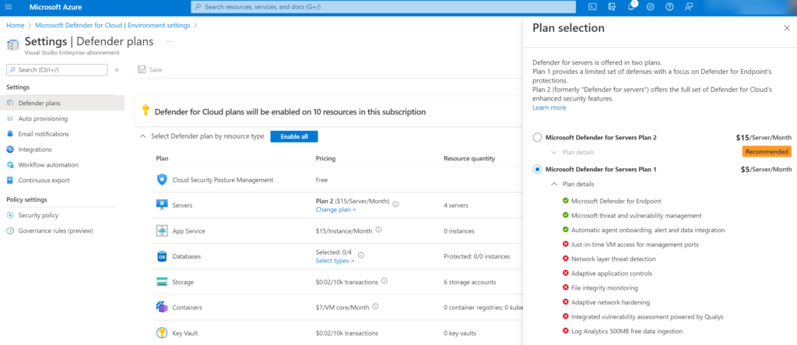
Task: Click Change plan link for Servers
Action: click(x=335, y=209)
